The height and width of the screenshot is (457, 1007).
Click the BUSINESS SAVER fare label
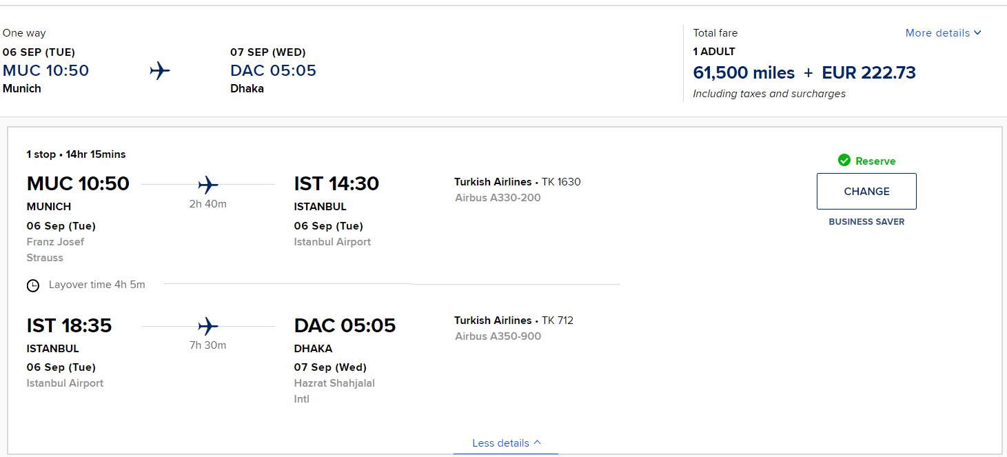[866, 222]
